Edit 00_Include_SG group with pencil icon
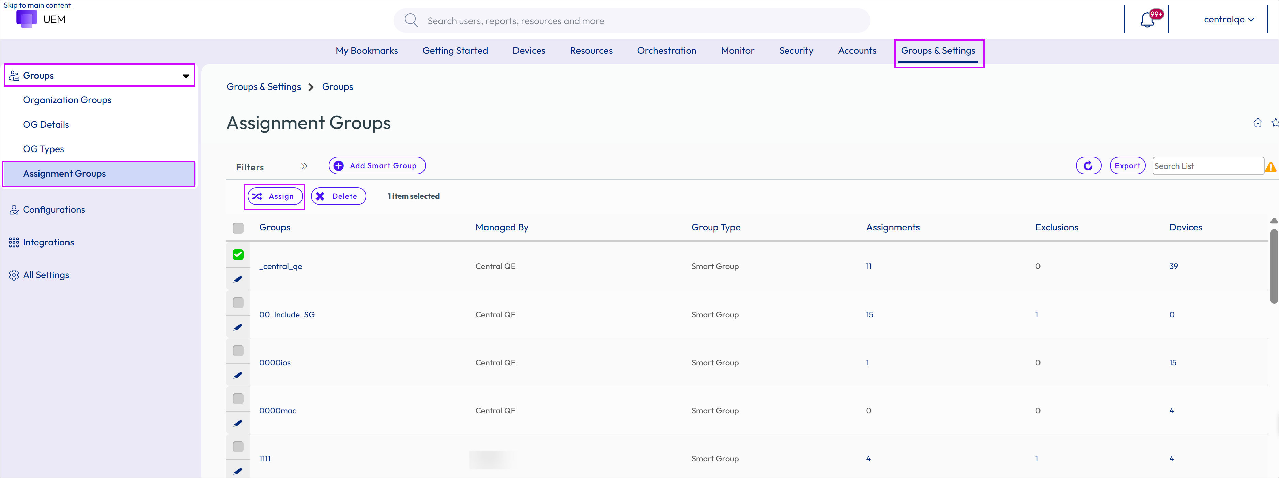 coord(238,327)
